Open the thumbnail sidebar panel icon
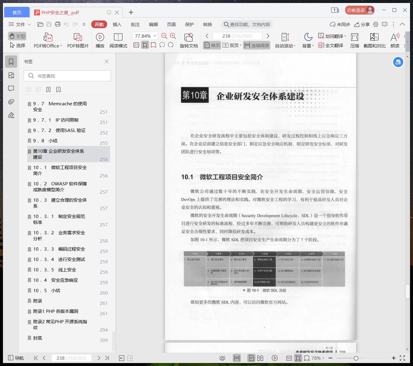 click(11, 75)
